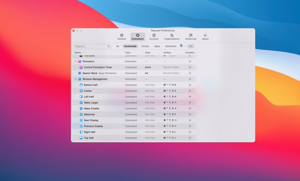Click the Left Half icon

coord(81,97)
